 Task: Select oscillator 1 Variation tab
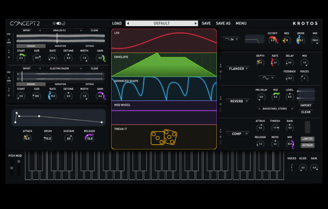pyautogui.click(x=60, y=46)
